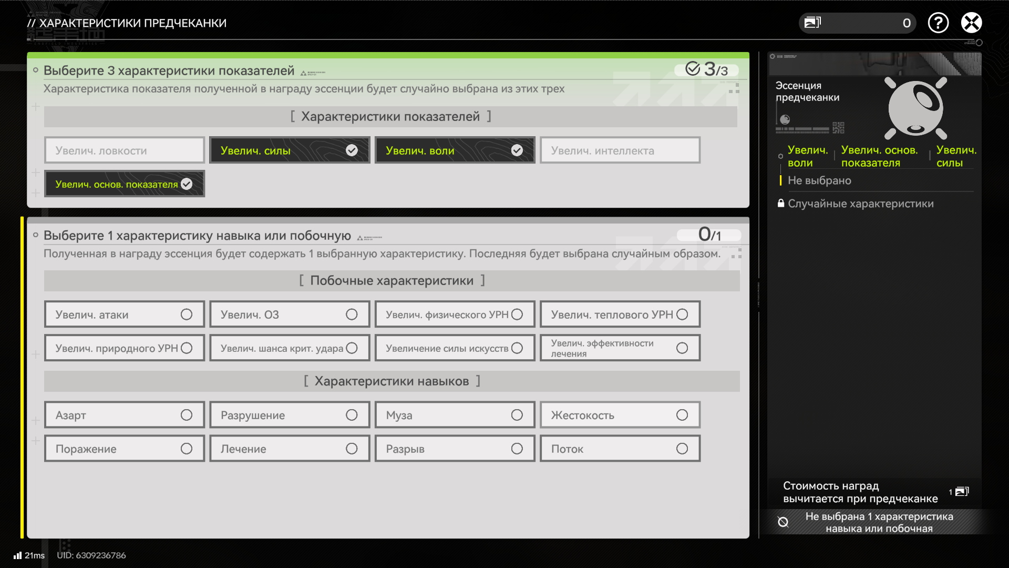Click the lock icon beside Случайные характеристики
1009x568 pixels.
[781, 204]
